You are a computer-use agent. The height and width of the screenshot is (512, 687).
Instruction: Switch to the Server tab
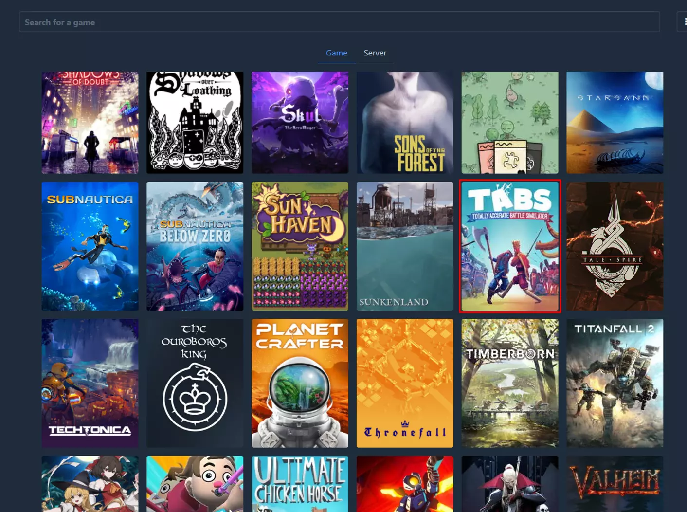tap(375, 53)
